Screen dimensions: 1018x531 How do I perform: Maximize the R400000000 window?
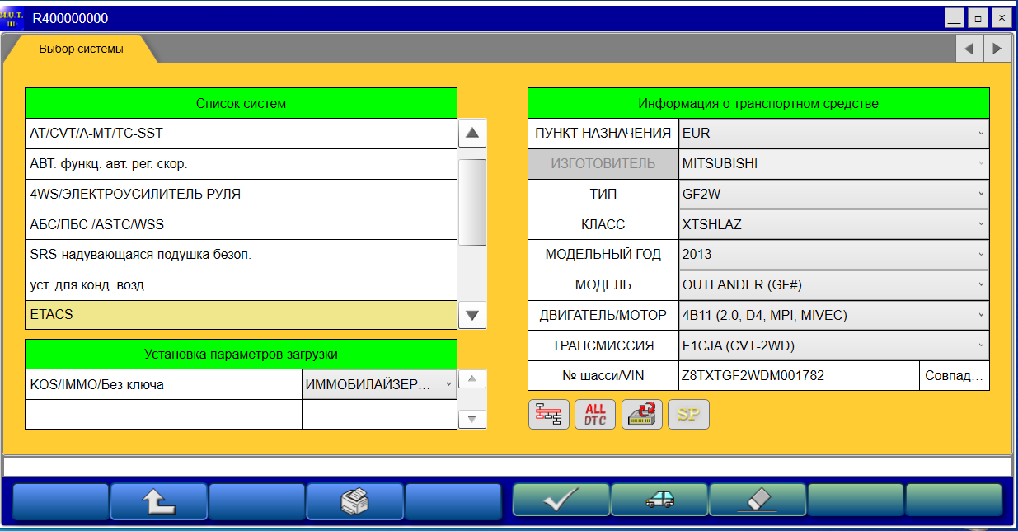[x=978, y=17]
